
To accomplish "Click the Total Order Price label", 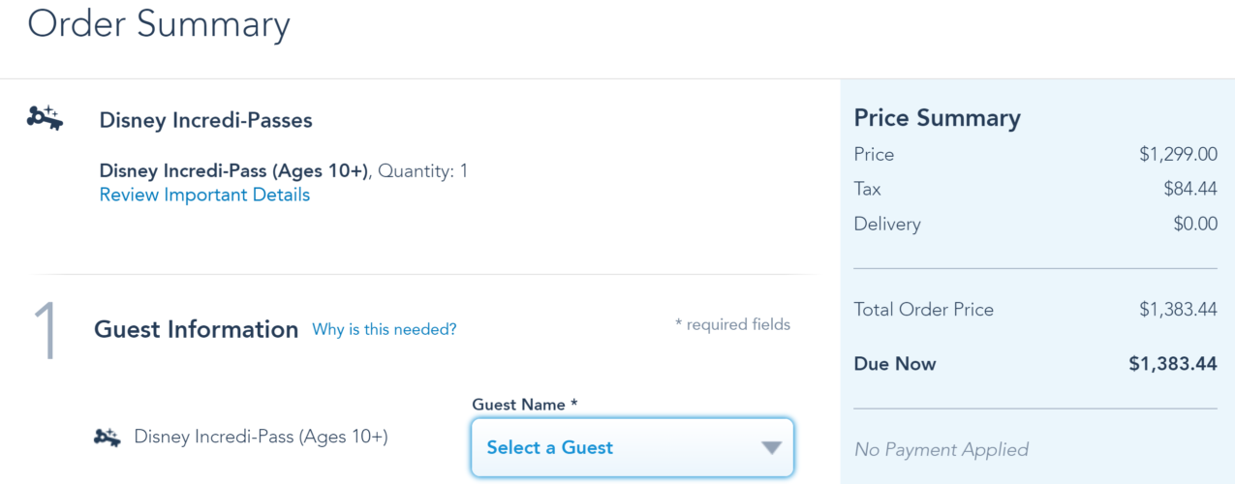I will [x=923, y=310].
